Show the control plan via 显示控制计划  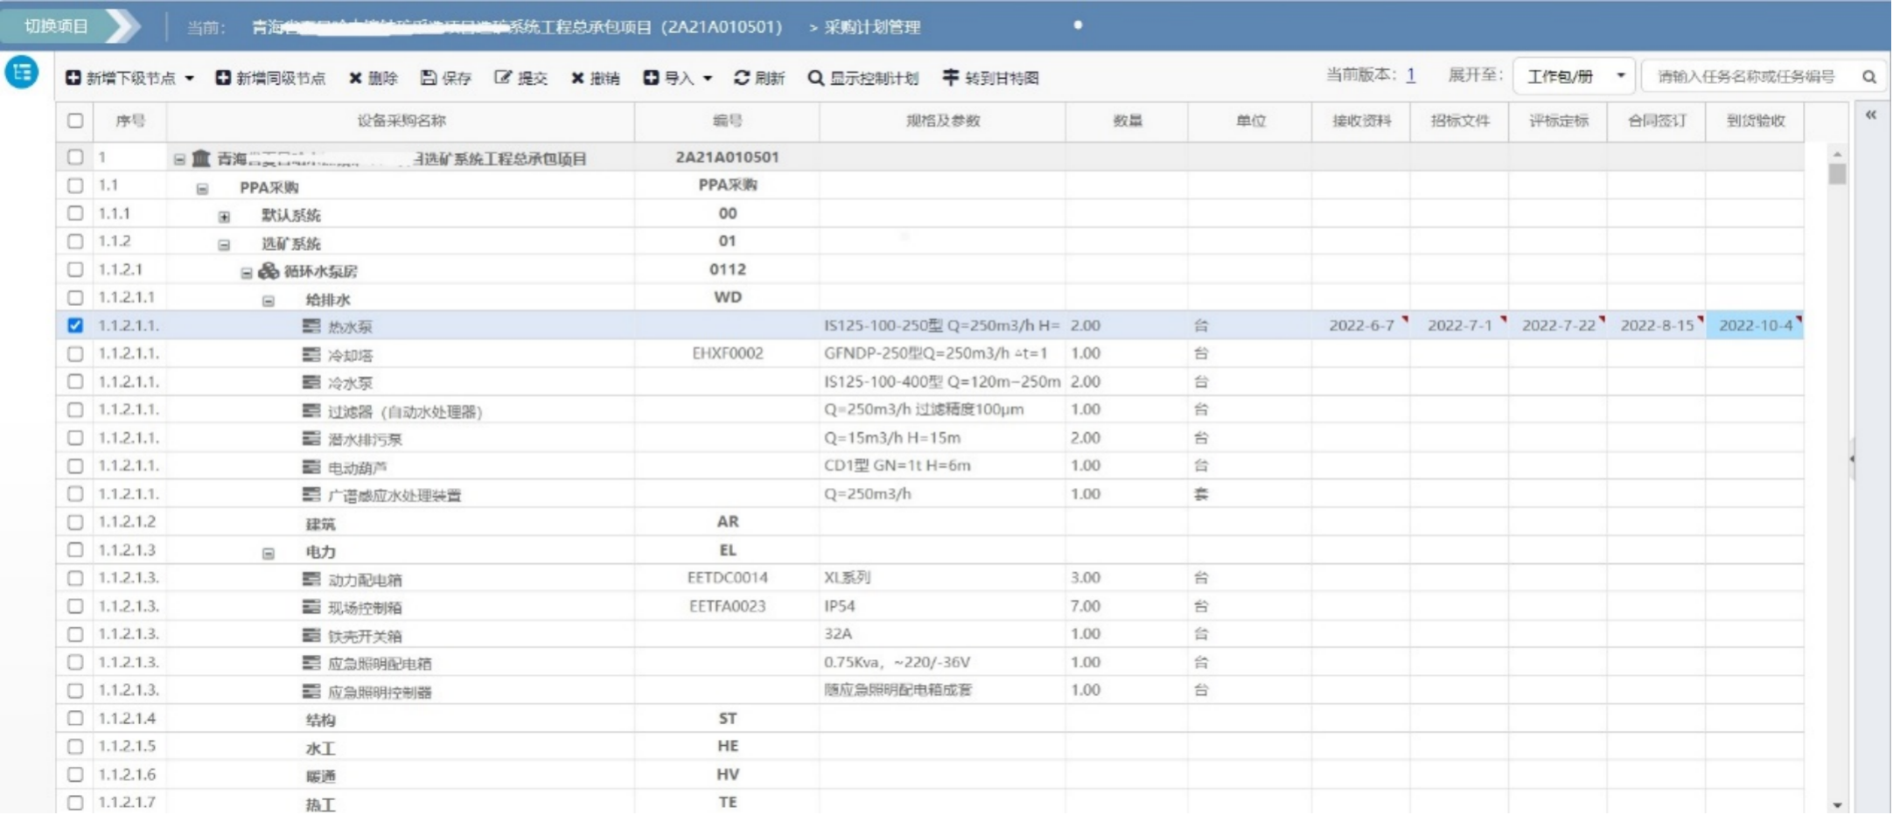863,78
